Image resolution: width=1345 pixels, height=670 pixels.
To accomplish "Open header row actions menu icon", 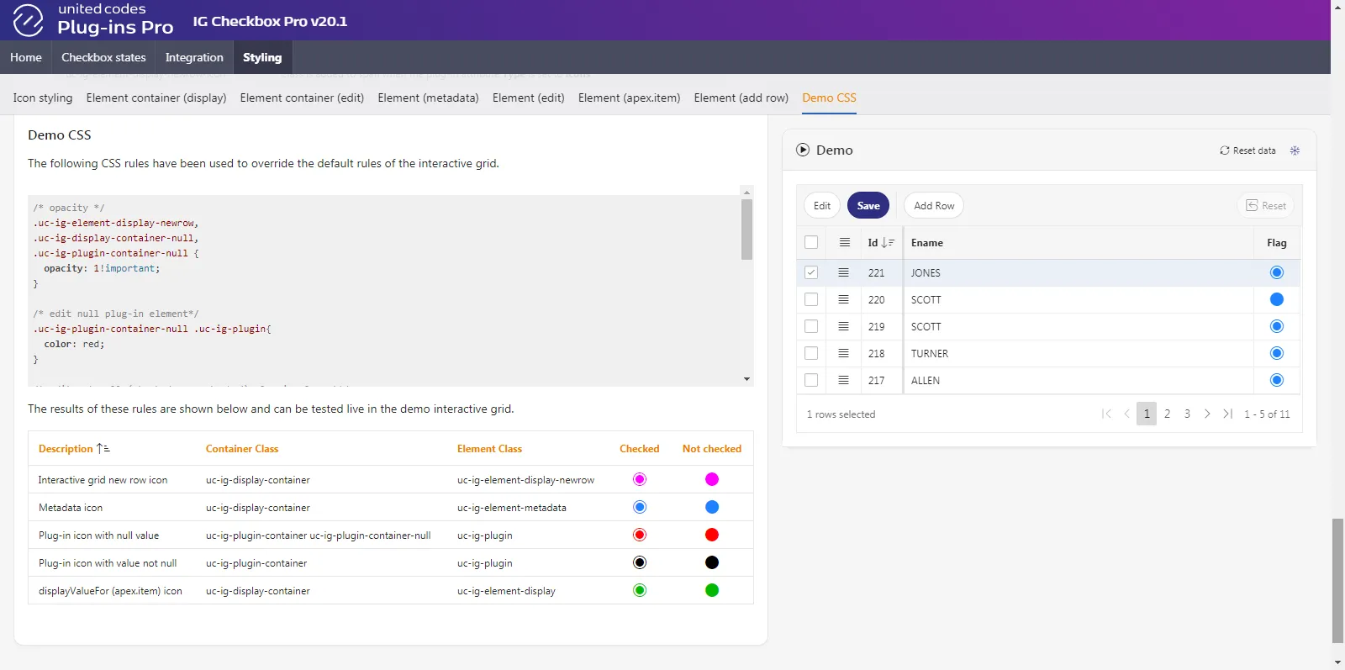I will 844,242.
